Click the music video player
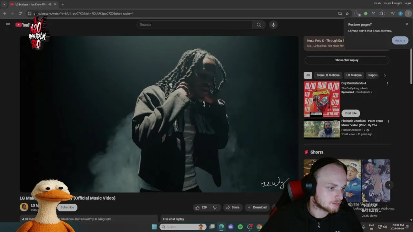 pyautogui.click(x=159, y=114)
